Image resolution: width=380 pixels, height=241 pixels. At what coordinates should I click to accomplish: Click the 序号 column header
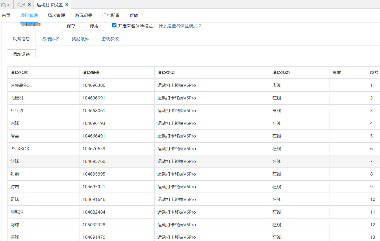pyautogui.click(x=374, y=73)
